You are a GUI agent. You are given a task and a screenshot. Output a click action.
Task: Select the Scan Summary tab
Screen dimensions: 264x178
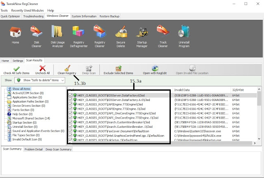point(12,149)
